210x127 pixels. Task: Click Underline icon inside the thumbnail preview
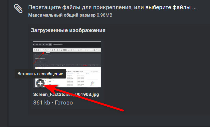pyautogui.click(x=39, y=50)
